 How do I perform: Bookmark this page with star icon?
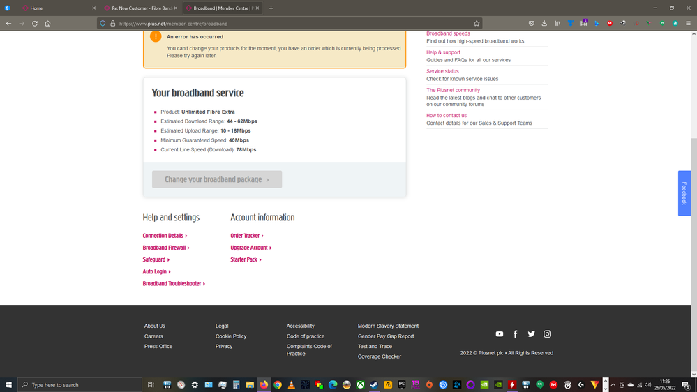click(x=477, y=24)
